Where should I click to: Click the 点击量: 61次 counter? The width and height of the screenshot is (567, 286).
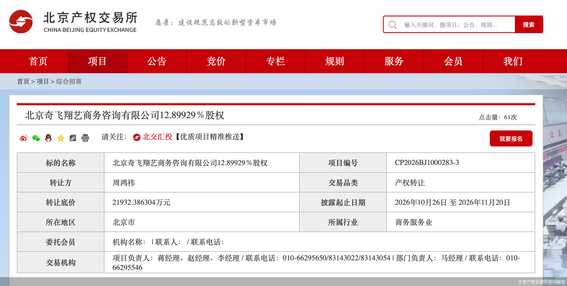[x=498, y=117]
